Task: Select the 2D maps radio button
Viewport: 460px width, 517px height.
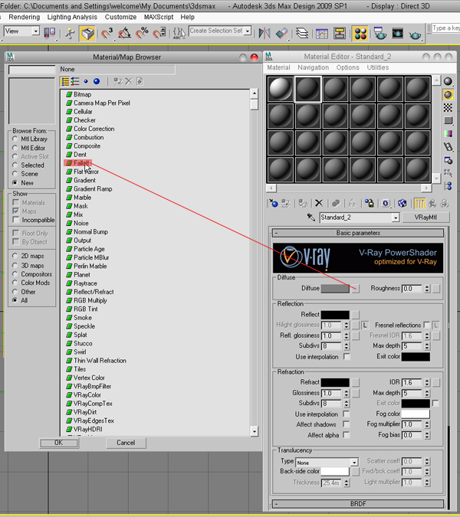Action: (15, 256)
